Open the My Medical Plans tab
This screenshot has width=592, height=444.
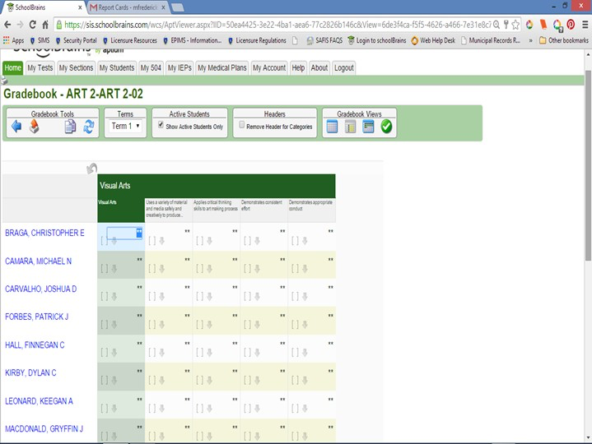pyautogui.click(x=222, y=68)
